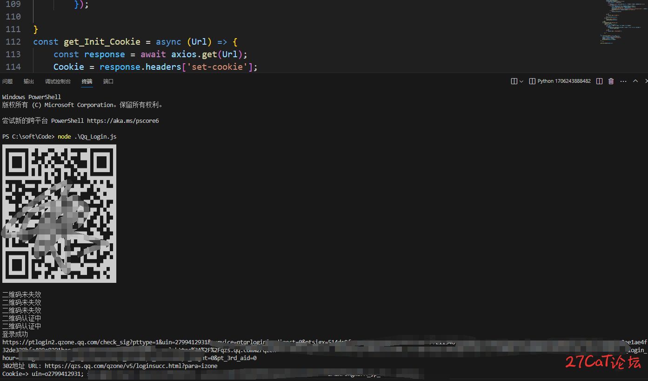Click the split terminal icon beside trash

click(x=599, y=81)
